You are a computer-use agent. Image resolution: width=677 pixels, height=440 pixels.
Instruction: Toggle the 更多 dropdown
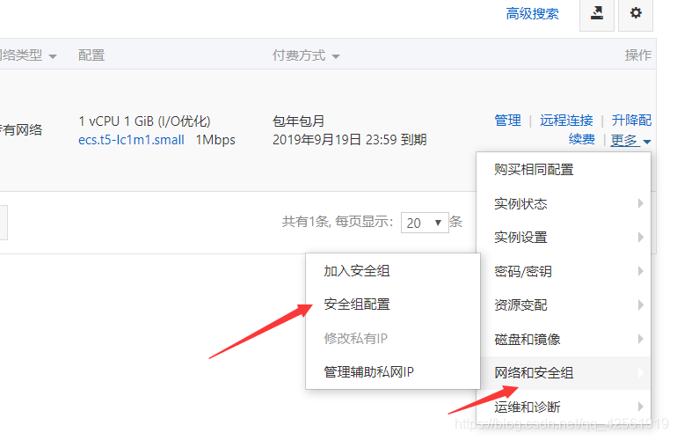tap(630, 140)
